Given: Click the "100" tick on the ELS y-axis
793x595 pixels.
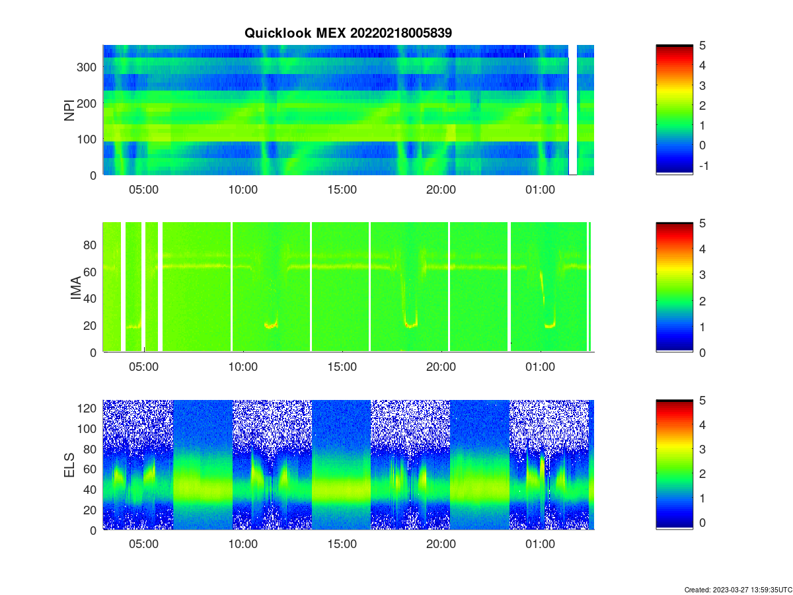Looking at the screenshot, I should (x=89, y=429).
